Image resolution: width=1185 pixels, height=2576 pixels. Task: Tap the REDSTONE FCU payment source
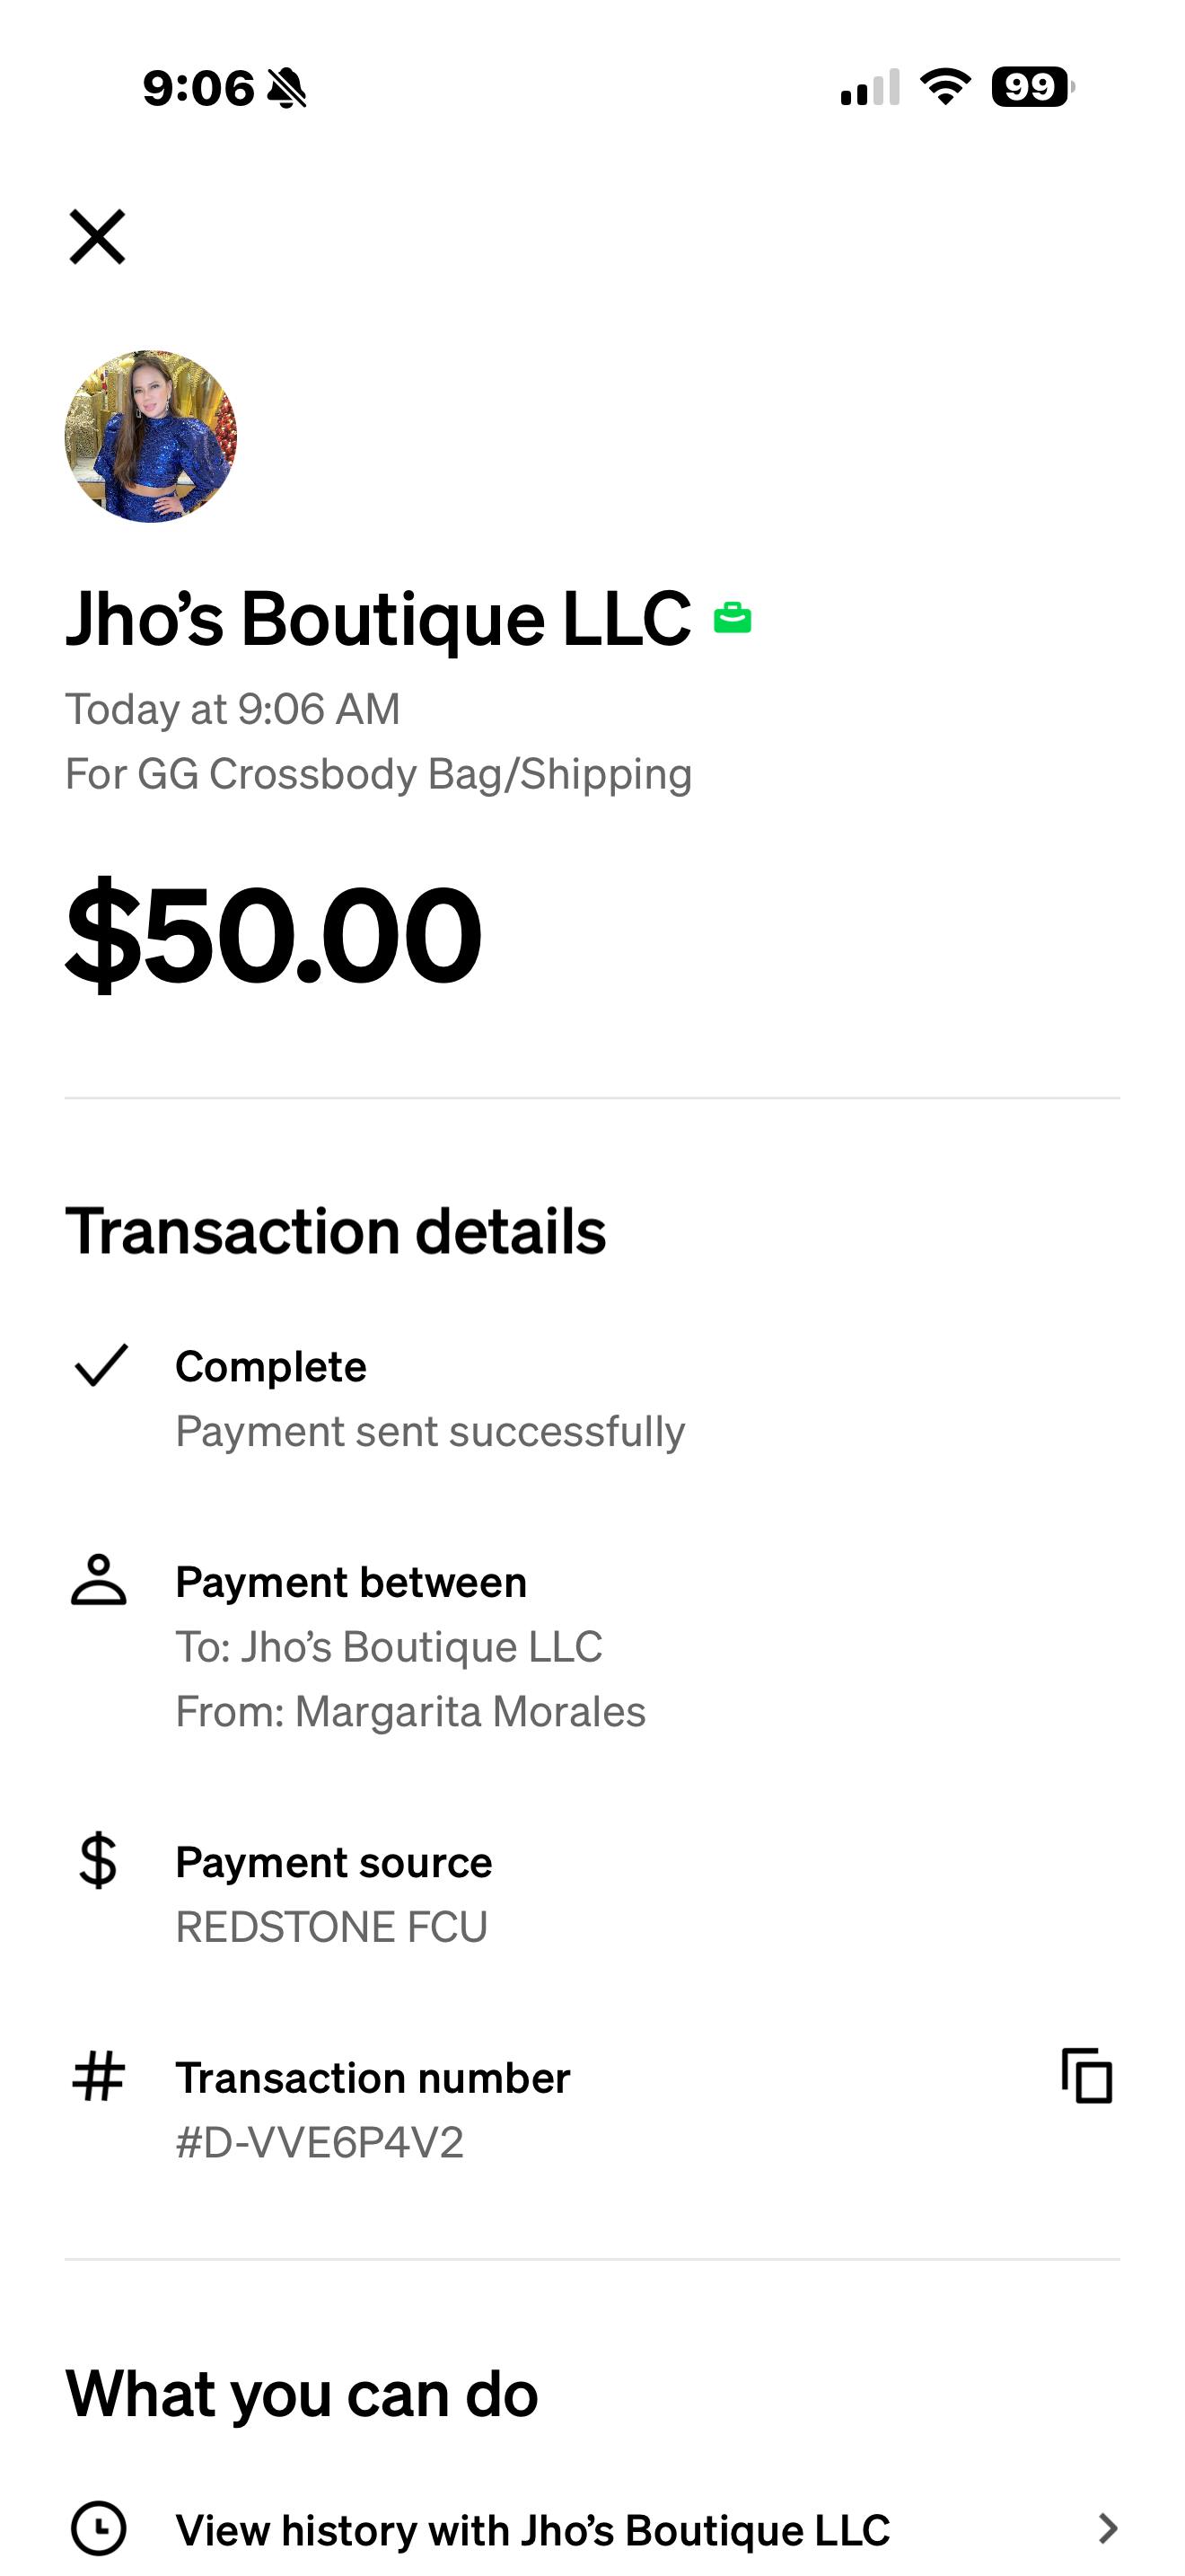click(332, 1927)
